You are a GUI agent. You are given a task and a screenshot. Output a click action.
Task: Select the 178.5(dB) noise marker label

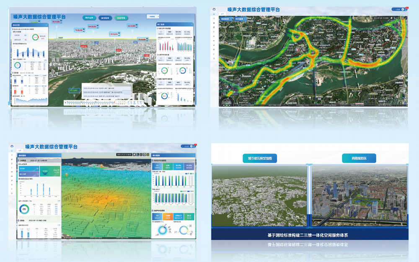(113, 34)
